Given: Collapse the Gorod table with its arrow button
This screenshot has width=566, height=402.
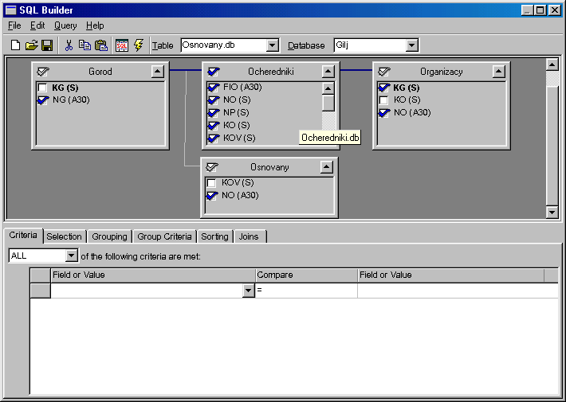Looking at the screenshot, I should coord(157,72).
